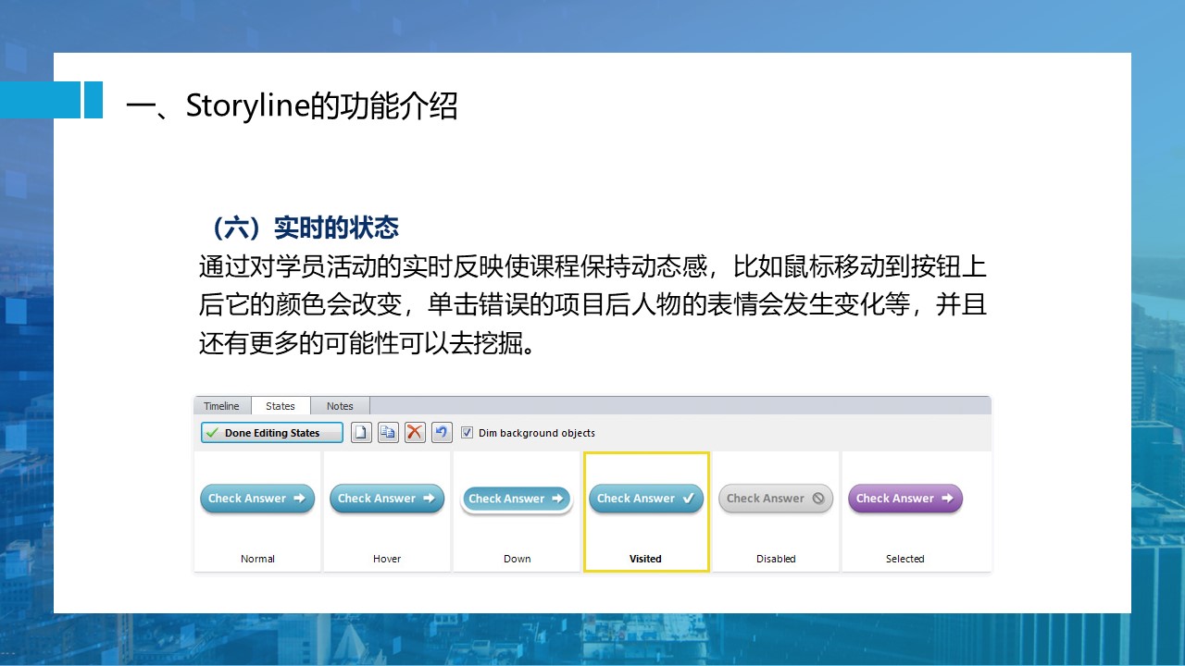Select the Down state thumbnail

pyautogui.click(x=517, y=512)
